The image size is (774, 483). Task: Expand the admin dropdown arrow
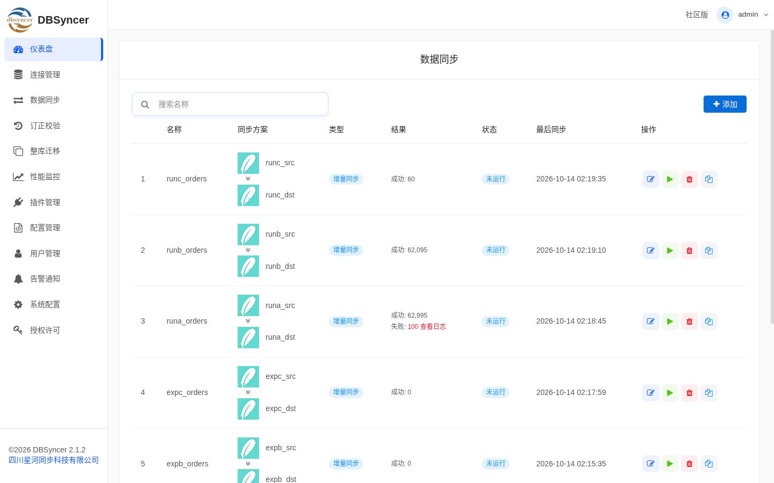[766, 15]
